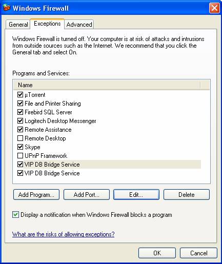Uncheck the µTorrent exception
This screenshot has height=264, width=222.
(x=20, y=94)
